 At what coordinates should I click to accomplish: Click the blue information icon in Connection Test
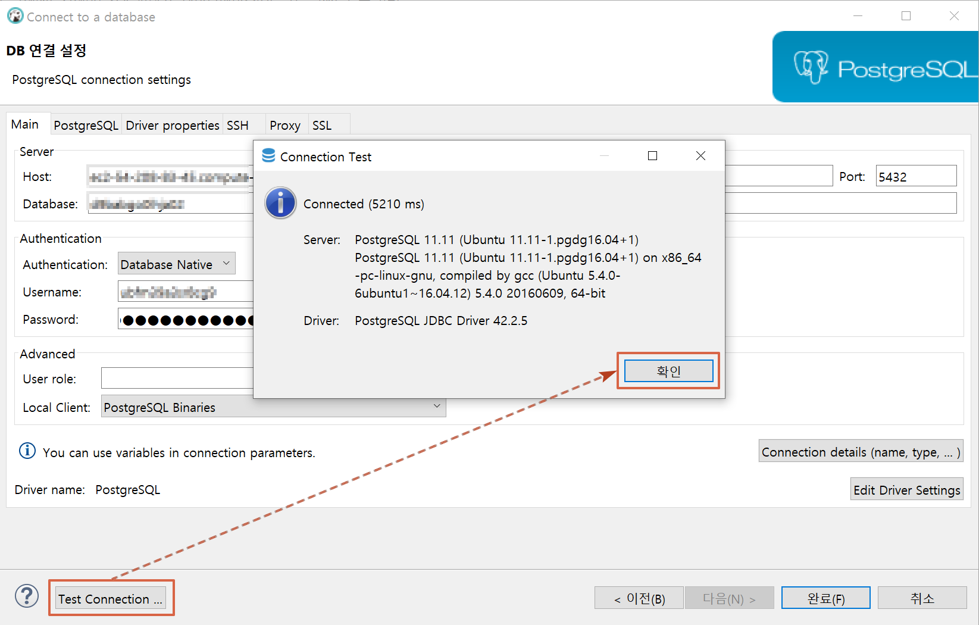pos(280,203)
